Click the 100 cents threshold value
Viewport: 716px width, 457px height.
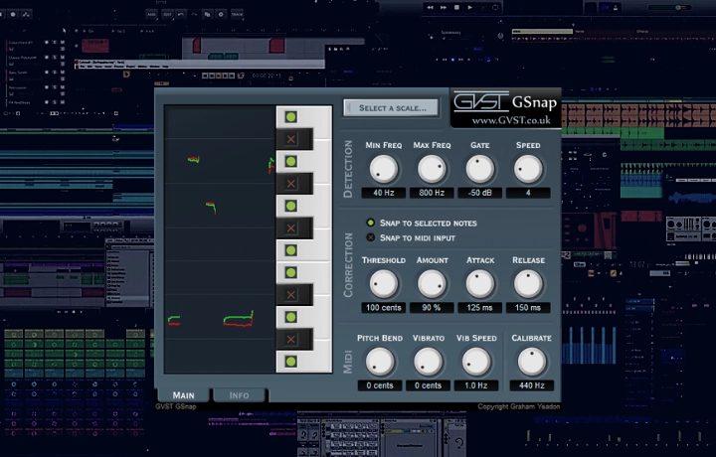click(384, 308)
